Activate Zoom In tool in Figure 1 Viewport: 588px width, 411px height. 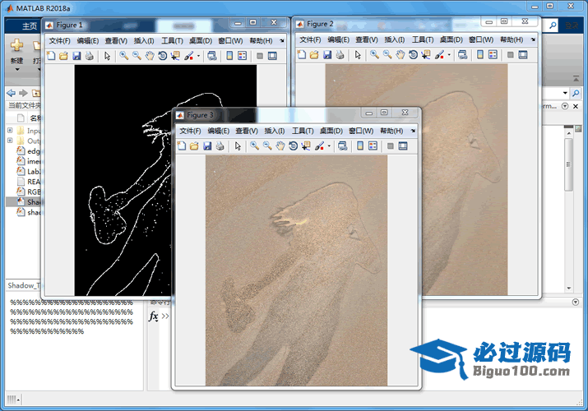pos(123,56)
